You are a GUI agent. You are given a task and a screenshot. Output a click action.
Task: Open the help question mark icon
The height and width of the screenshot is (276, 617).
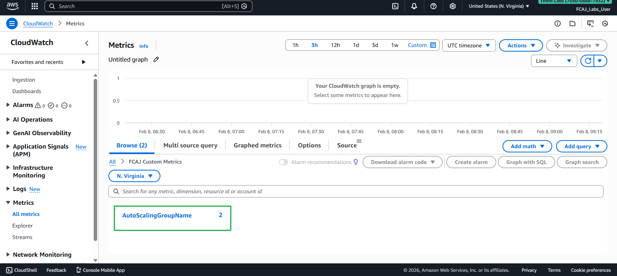(433, 6)
